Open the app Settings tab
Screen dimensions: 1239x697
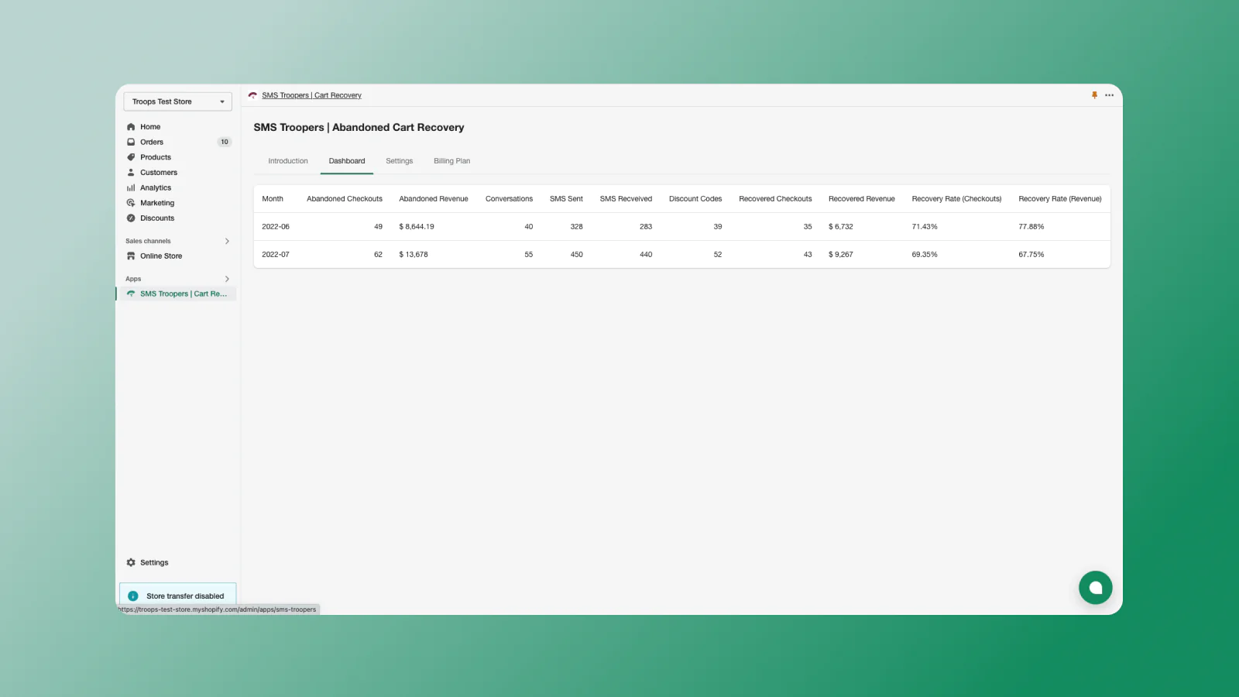[x=400, y=161]
